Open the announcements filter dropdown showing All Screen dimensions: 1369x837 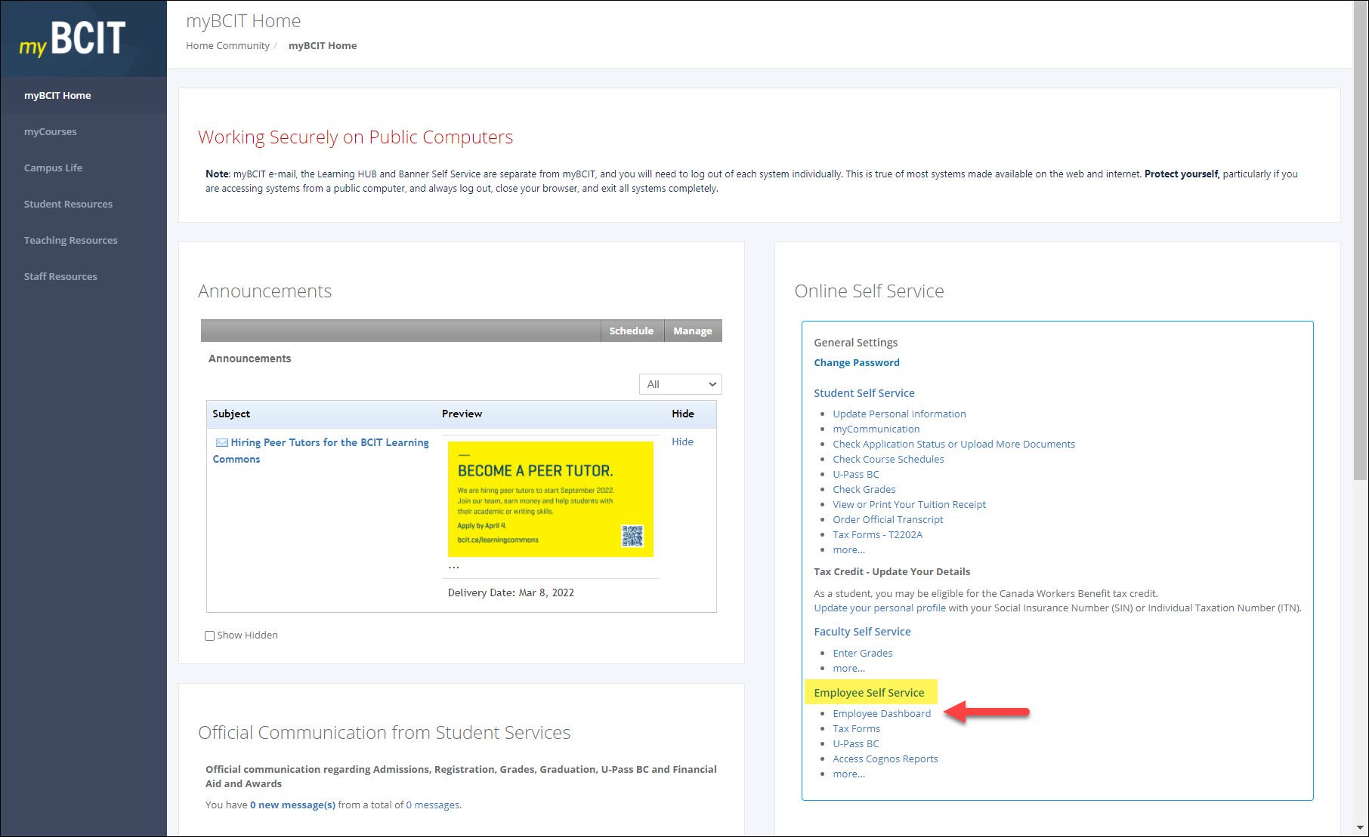pyautogui.click(x=679, y=384)
